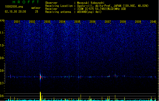Click the 2031 time marker

tap(17, 22)
